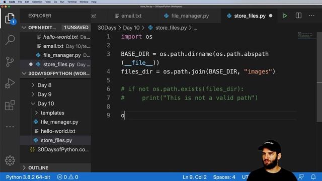Open the Help menu
This screenshot has width=322, height=181.
tap(94, 2)
